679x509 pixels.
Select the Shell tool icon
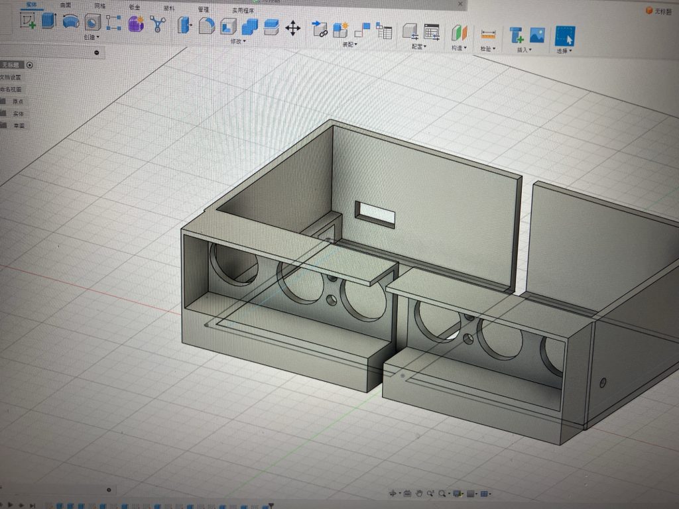(228, 27)
